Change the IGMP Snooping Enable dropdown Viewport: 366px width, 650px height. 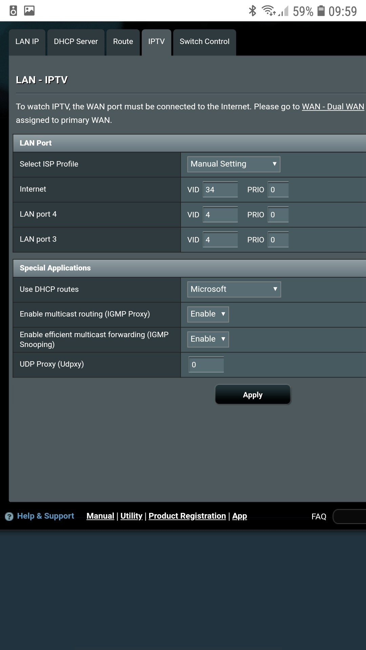[208, 339]
